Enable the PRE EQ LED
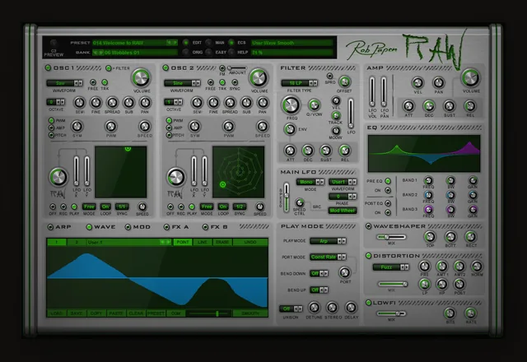 pos(388,181)
